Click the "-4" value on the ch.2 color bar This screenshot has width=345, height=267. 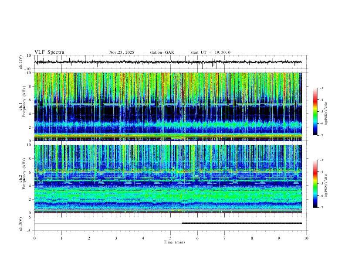click(x=321, y=172)
